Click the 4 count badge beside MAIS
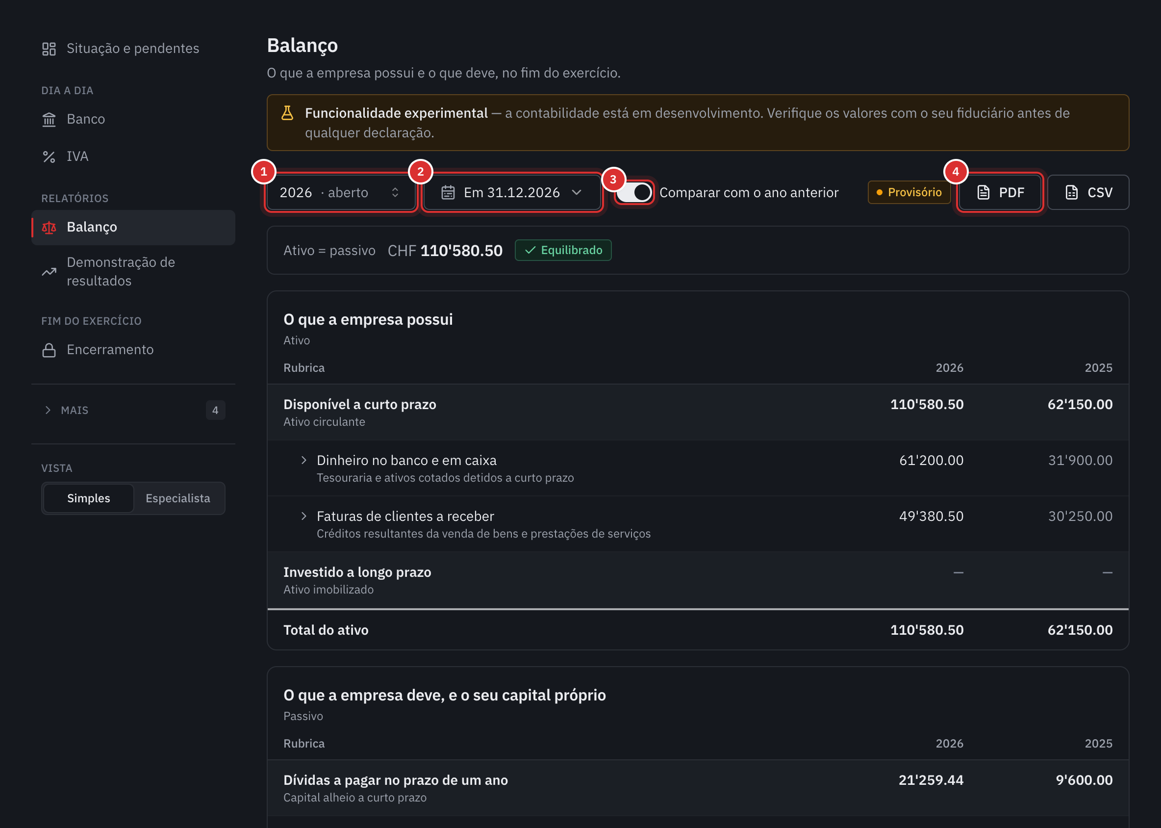Screen dimensions: 1161x828 point(215,411)
